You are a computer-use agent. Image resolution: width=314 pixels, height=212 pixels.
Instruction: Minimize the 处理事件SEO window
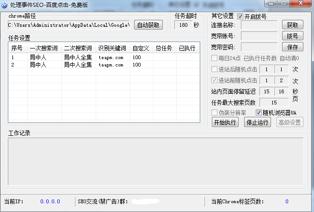271,3
